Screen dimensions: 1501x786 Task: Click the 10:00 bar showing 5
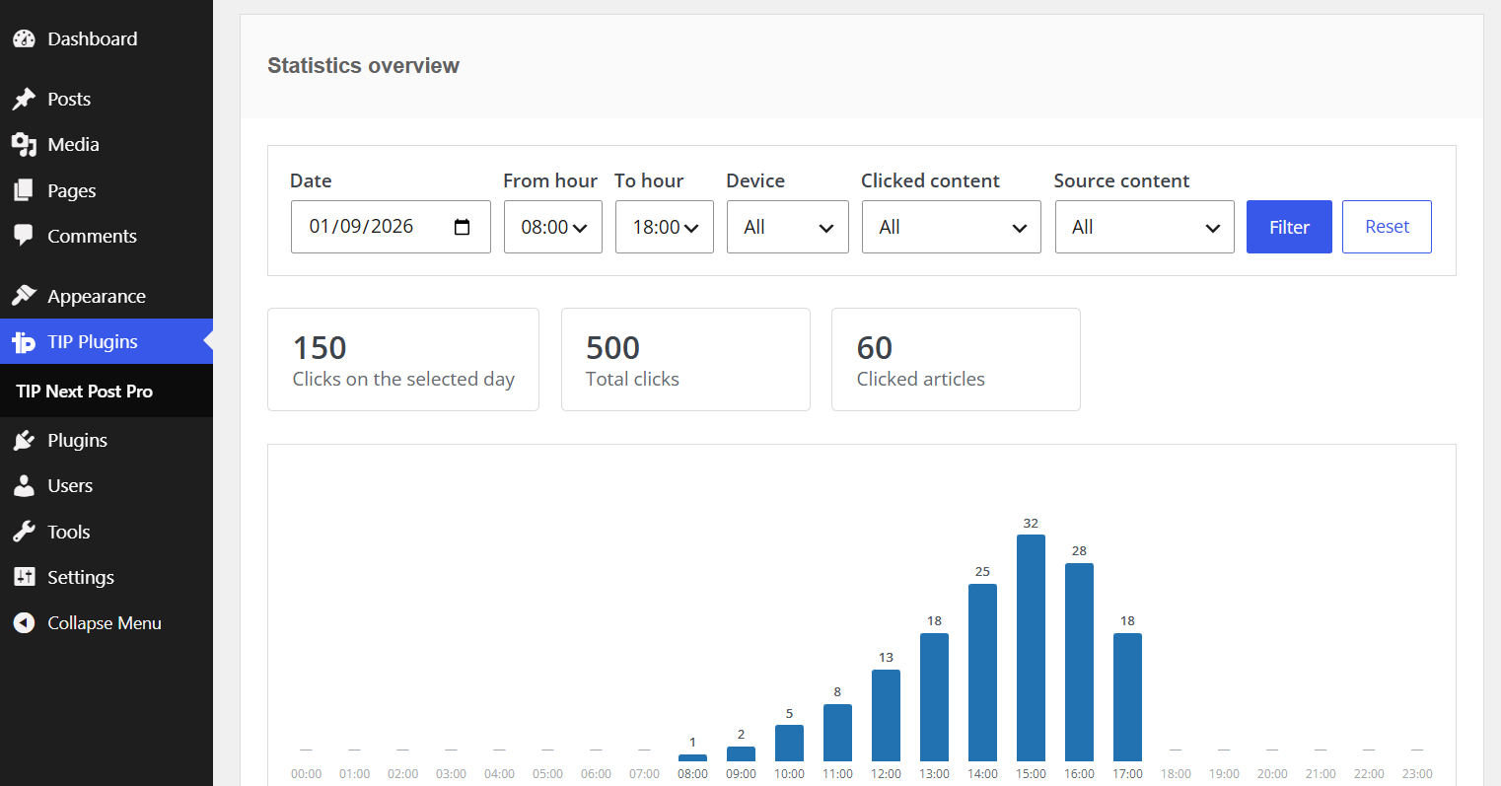[789, 743]
